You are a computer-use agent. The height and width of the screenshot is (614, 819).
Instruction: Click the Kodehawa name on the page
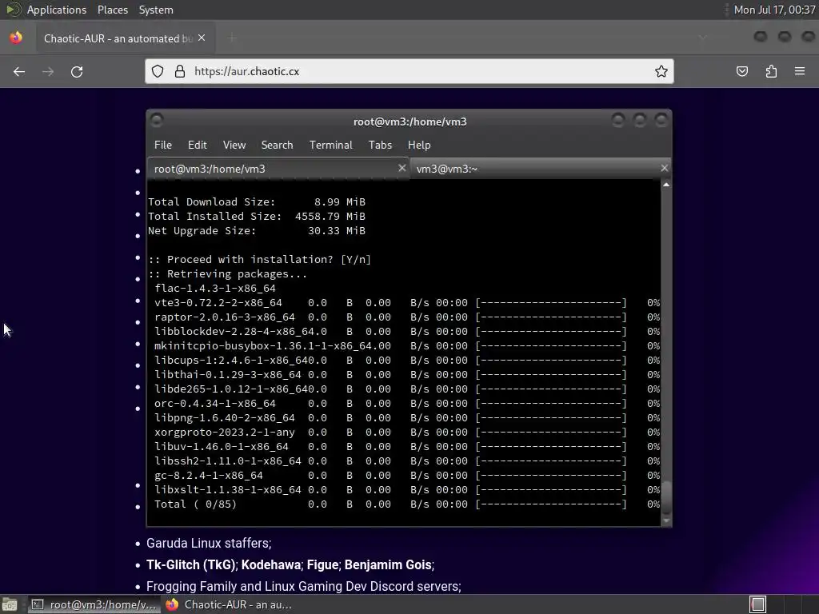[270, 565]
